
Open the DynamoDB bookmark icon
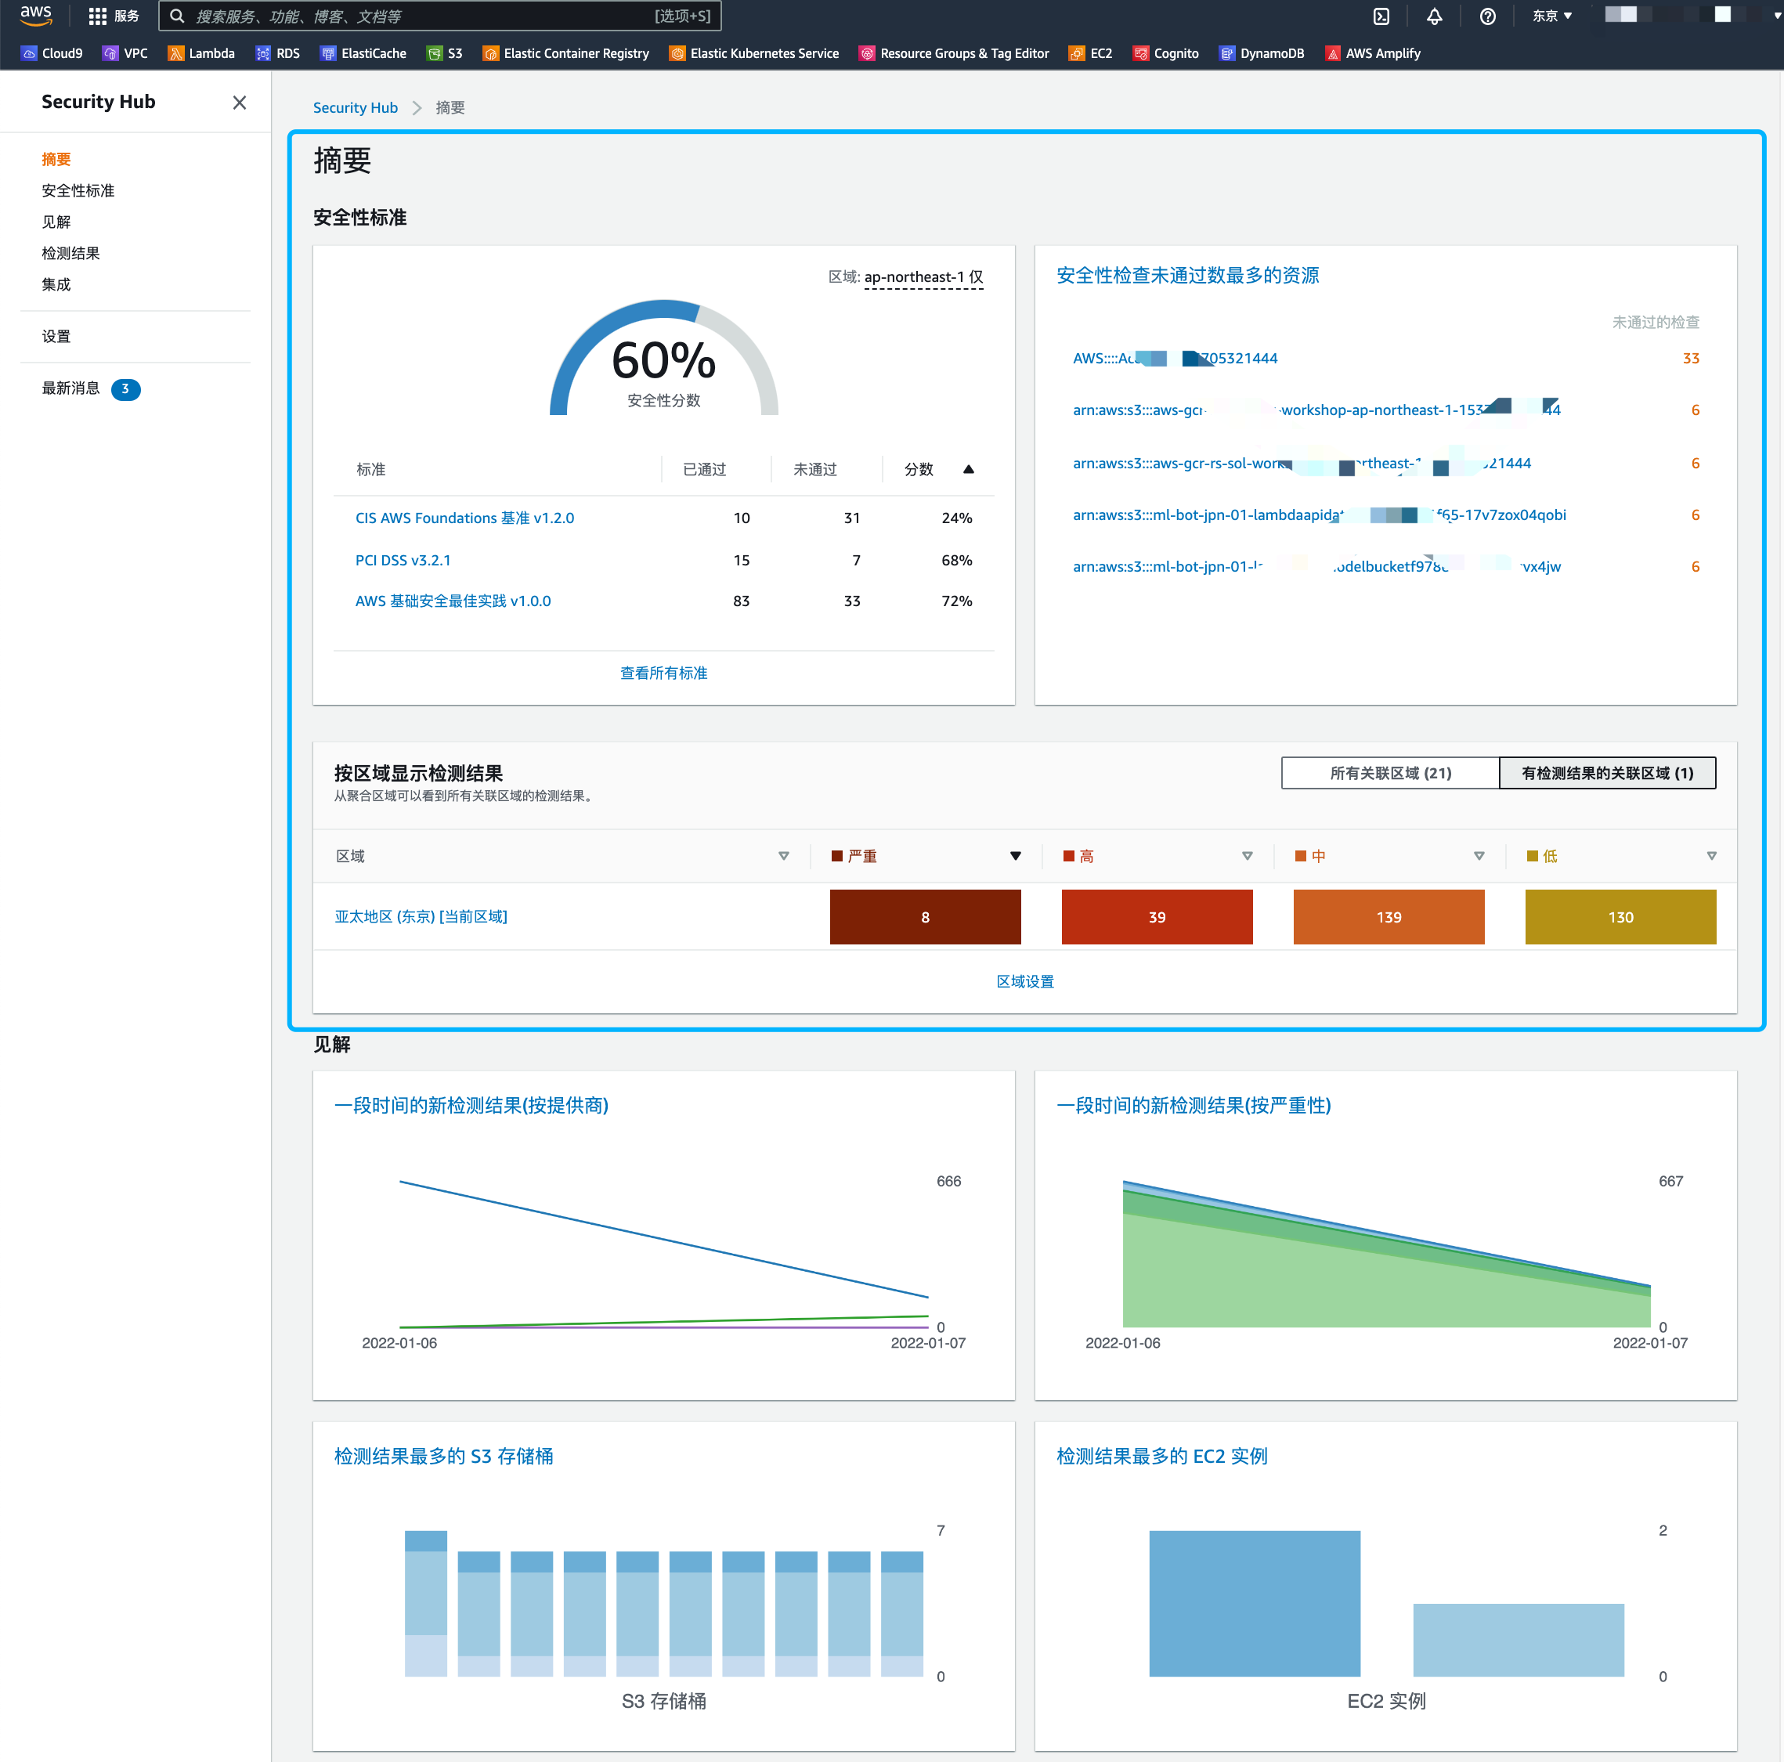click(x=1226, y=53)
